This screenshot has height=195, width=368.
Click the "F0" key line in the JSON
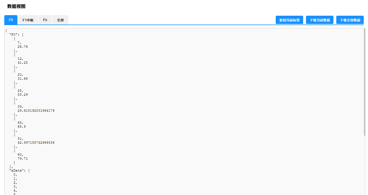(x=17, y=35)
